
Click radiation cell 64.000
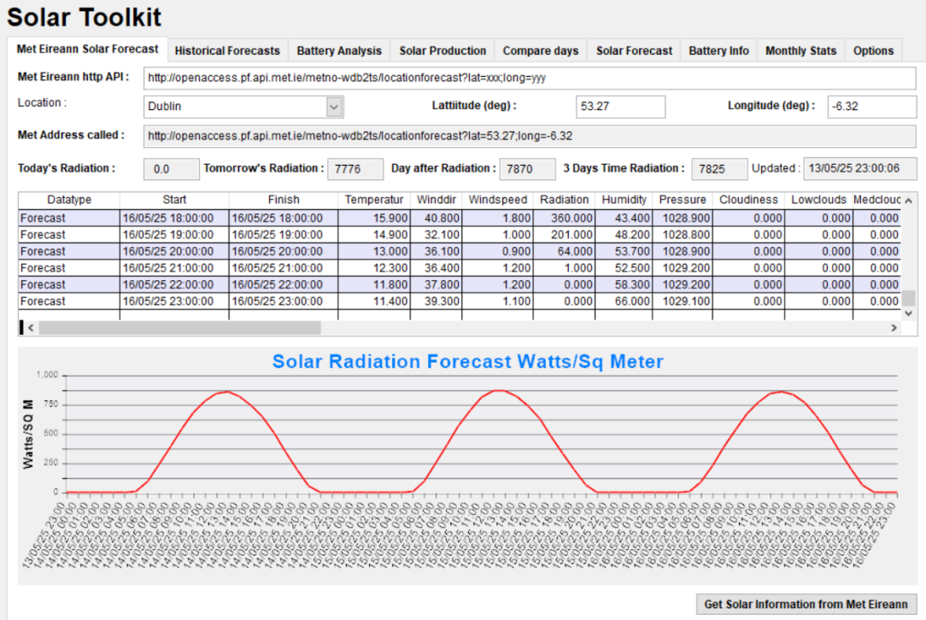click(564, 251)
